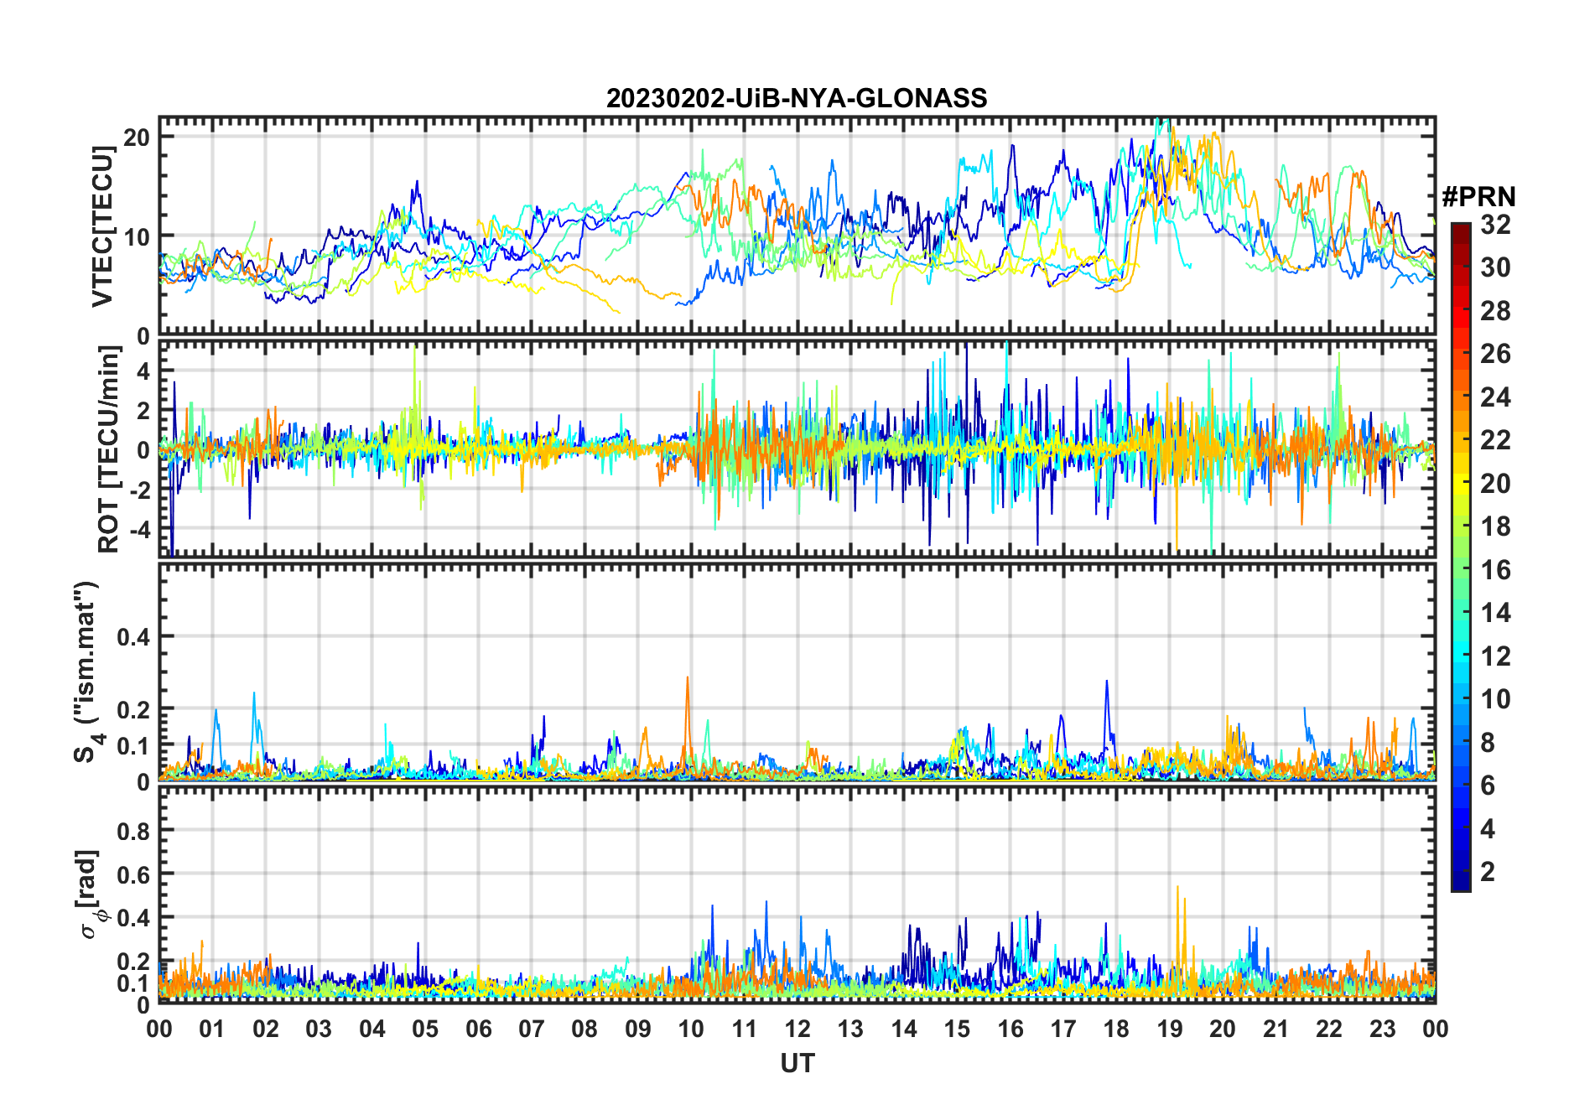The height and width of the screenshot is (1115, 1595).
Task: Select the #PRN colorbar tick label 16
Action: coord(1495,570)
